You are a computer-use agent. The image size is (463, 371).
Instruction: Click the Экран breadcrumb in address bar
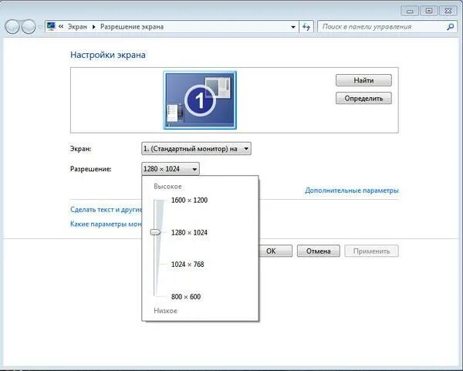point(77,27)
